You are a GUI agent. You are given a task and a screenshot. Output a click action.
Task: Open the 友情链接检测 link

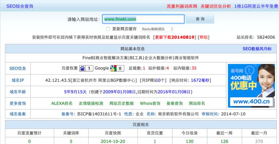click(x=91, y=103)
